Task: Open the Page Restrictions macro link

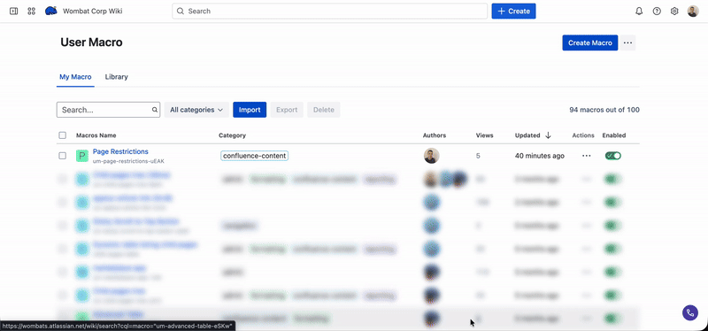Action: 120,151
